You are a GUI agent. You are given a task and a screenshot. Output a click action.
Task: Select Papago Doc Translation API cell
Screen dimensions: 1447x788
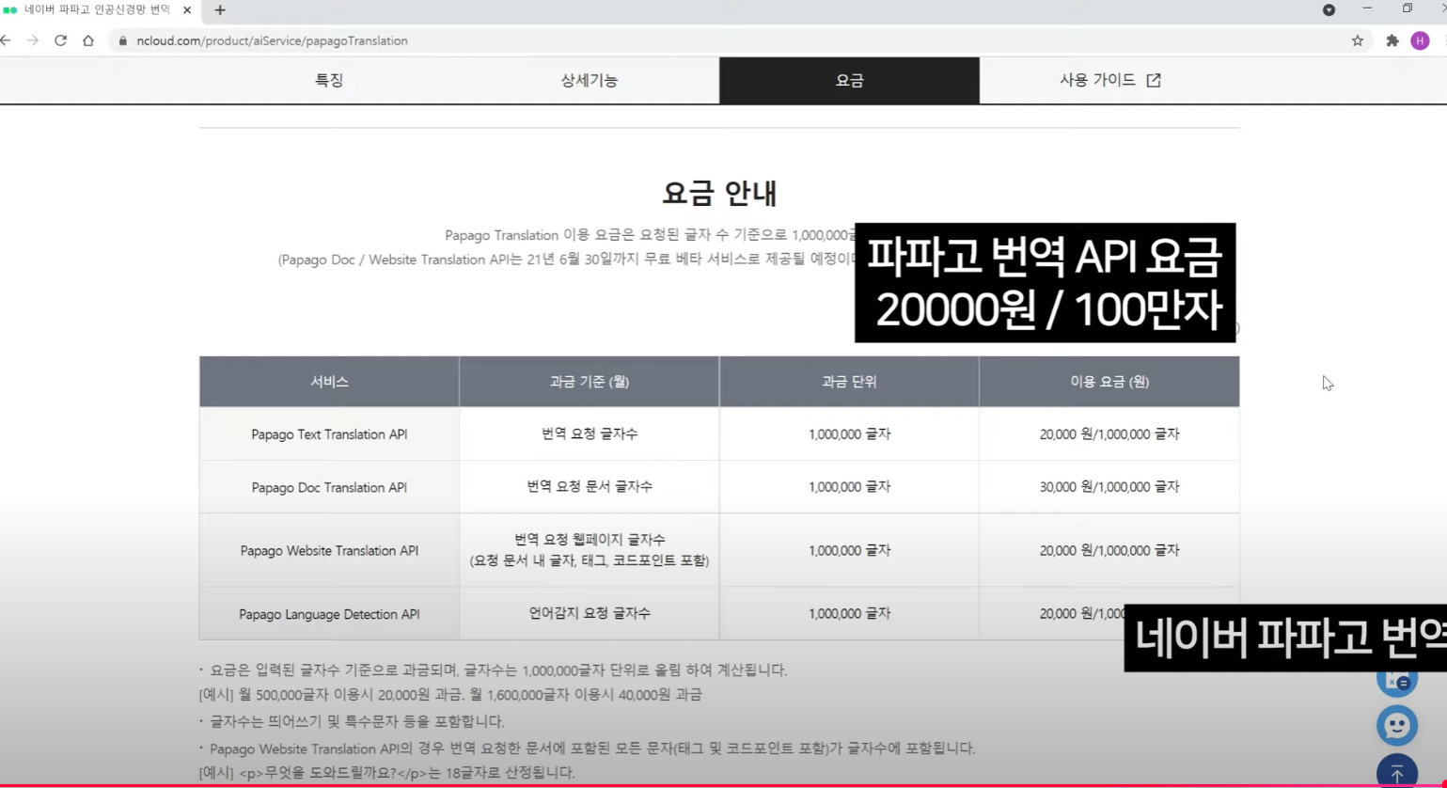click(x=329, y=487)
